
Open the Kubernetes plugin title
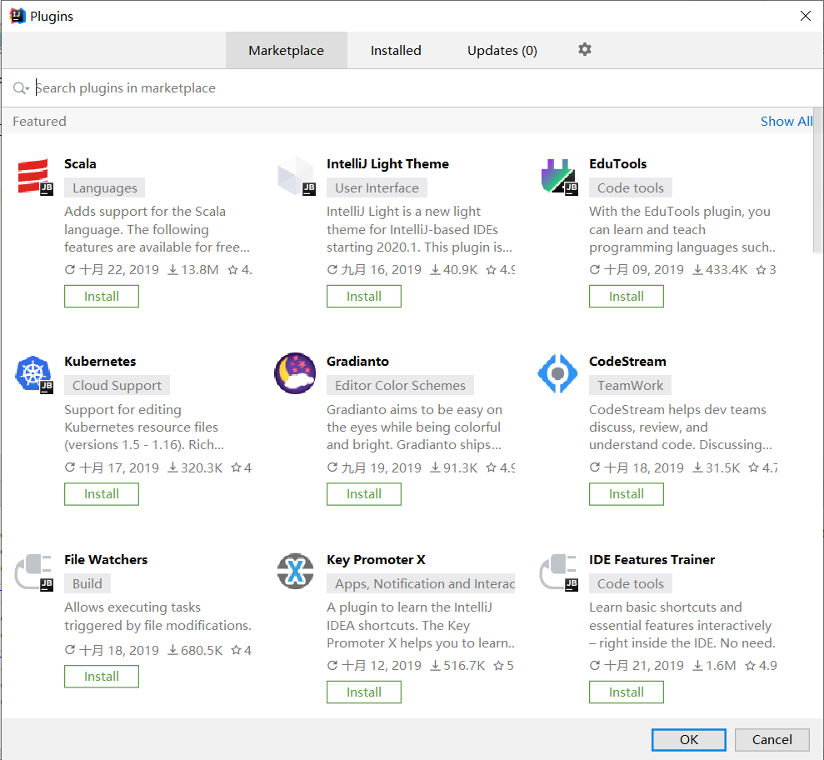coord(100,362)
